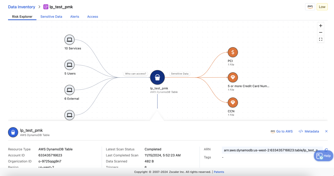Zoom in with the plus button
Screen dimensions: 334x176
click(x=321, y=26)
